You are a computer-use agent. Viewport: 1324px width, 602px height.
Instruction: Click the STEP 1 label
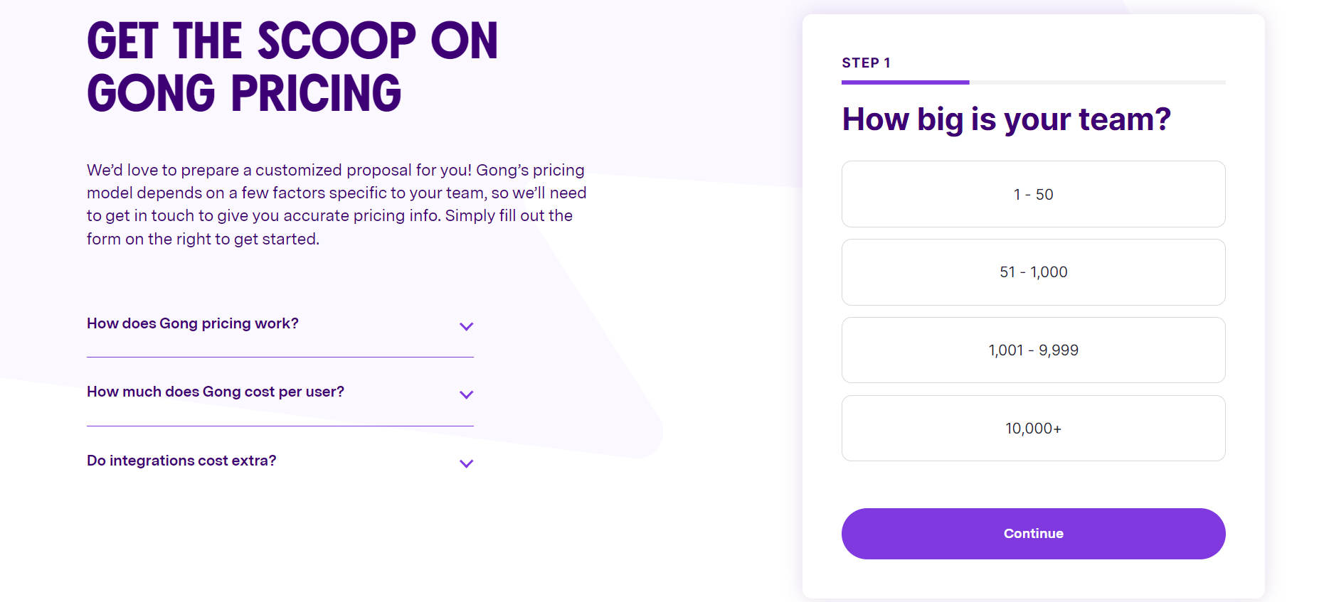coord(866,63)
